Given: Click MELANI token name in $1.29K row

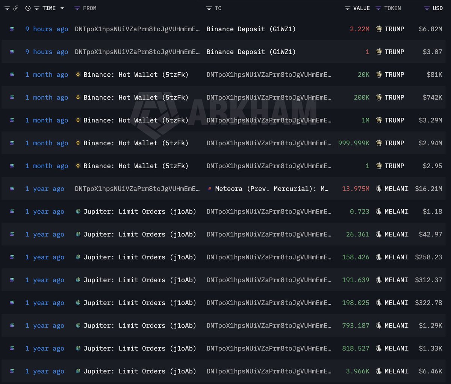Looking at the screenshot, I should 396,326.
